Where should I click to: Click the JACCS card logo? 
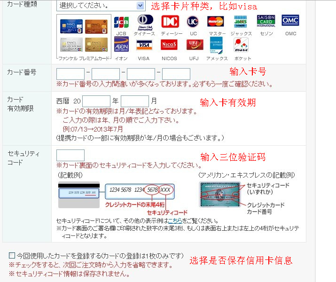click(x=241, y=22)
